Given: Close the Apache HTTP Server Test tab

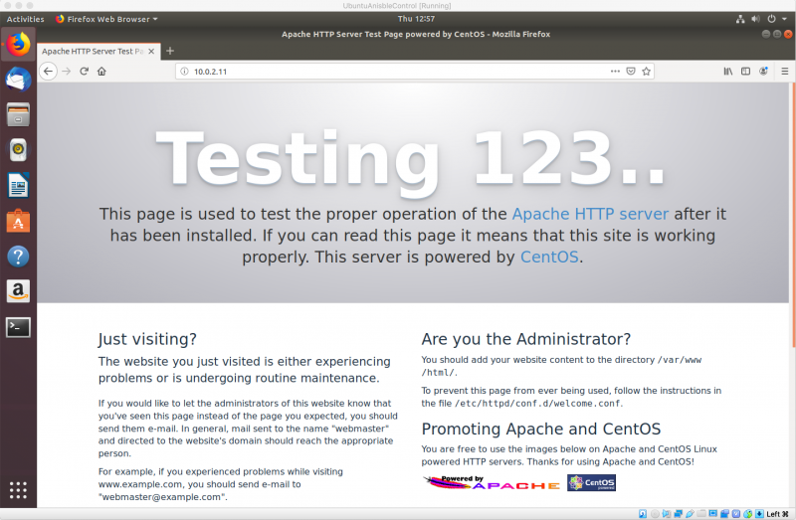Looking at the screenshot, I should 151,52.
